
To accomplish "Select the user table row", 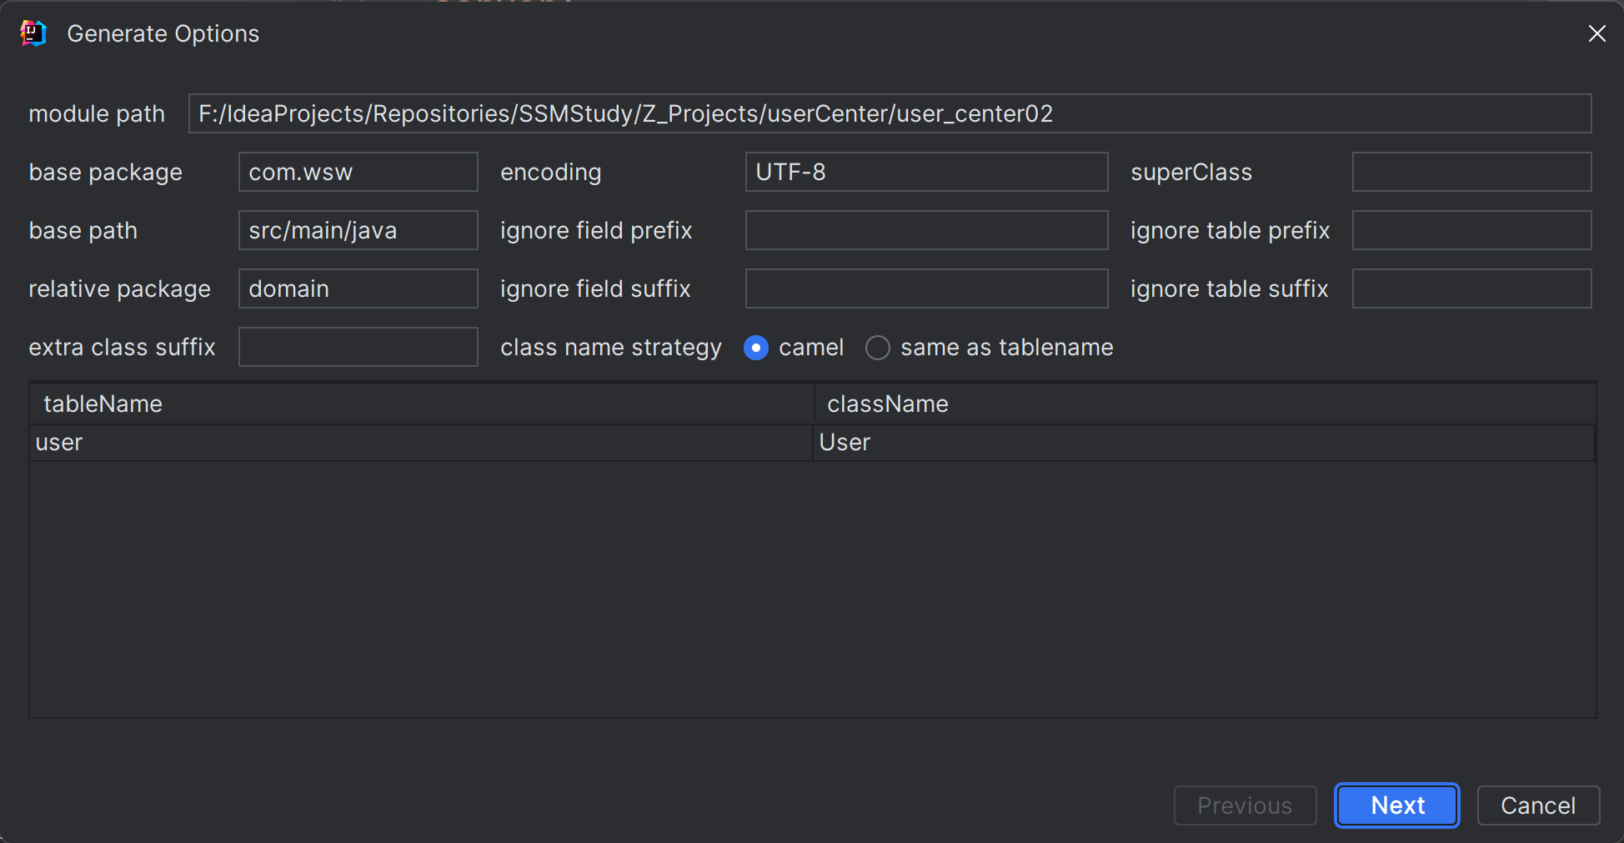I will pyautogui.click(x=421, y=443).
